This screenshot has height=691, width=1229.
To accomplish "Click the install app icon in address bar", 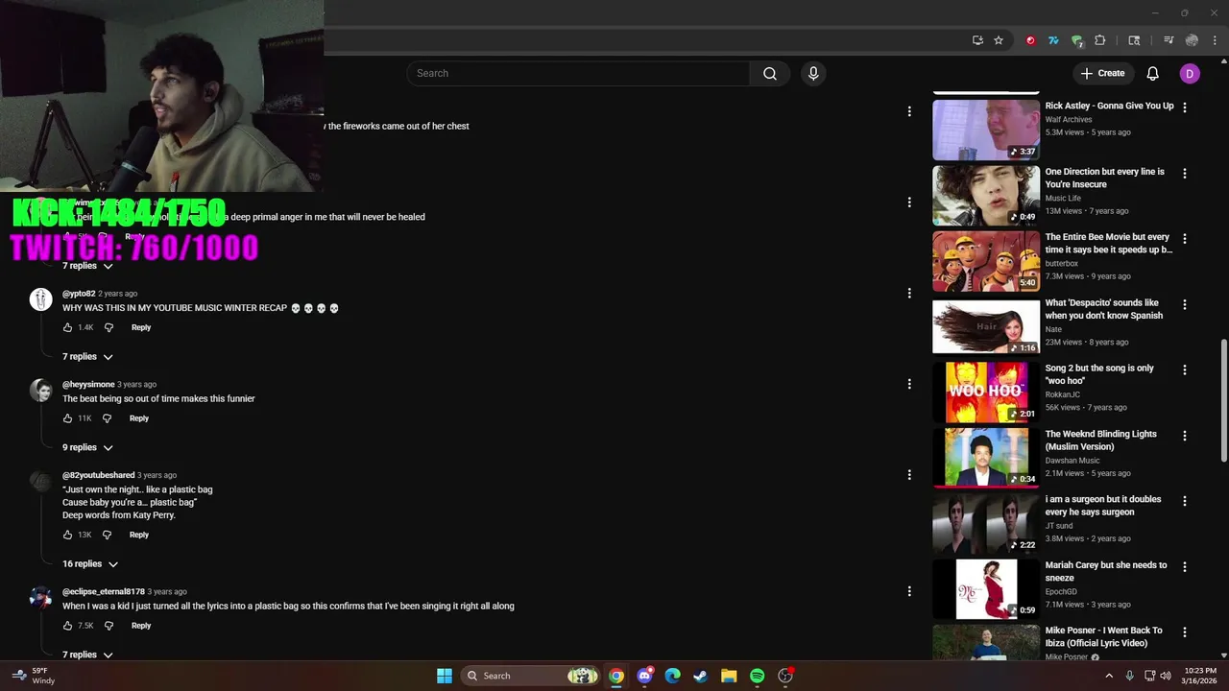I will click(977, 40).
